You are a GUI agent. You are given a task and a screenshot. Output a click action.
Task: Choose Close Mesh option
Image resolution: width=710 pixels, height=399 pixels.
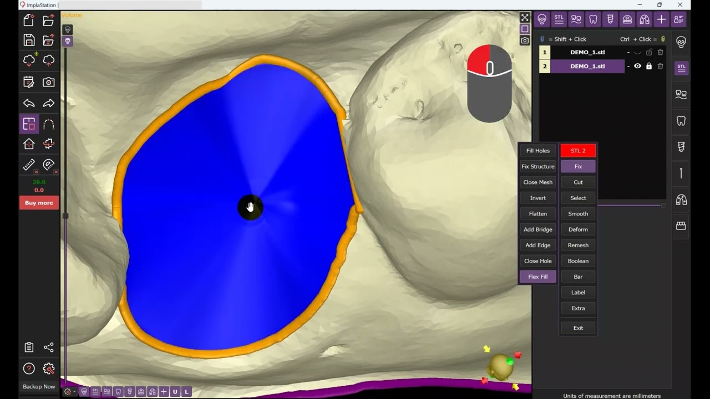538,182
